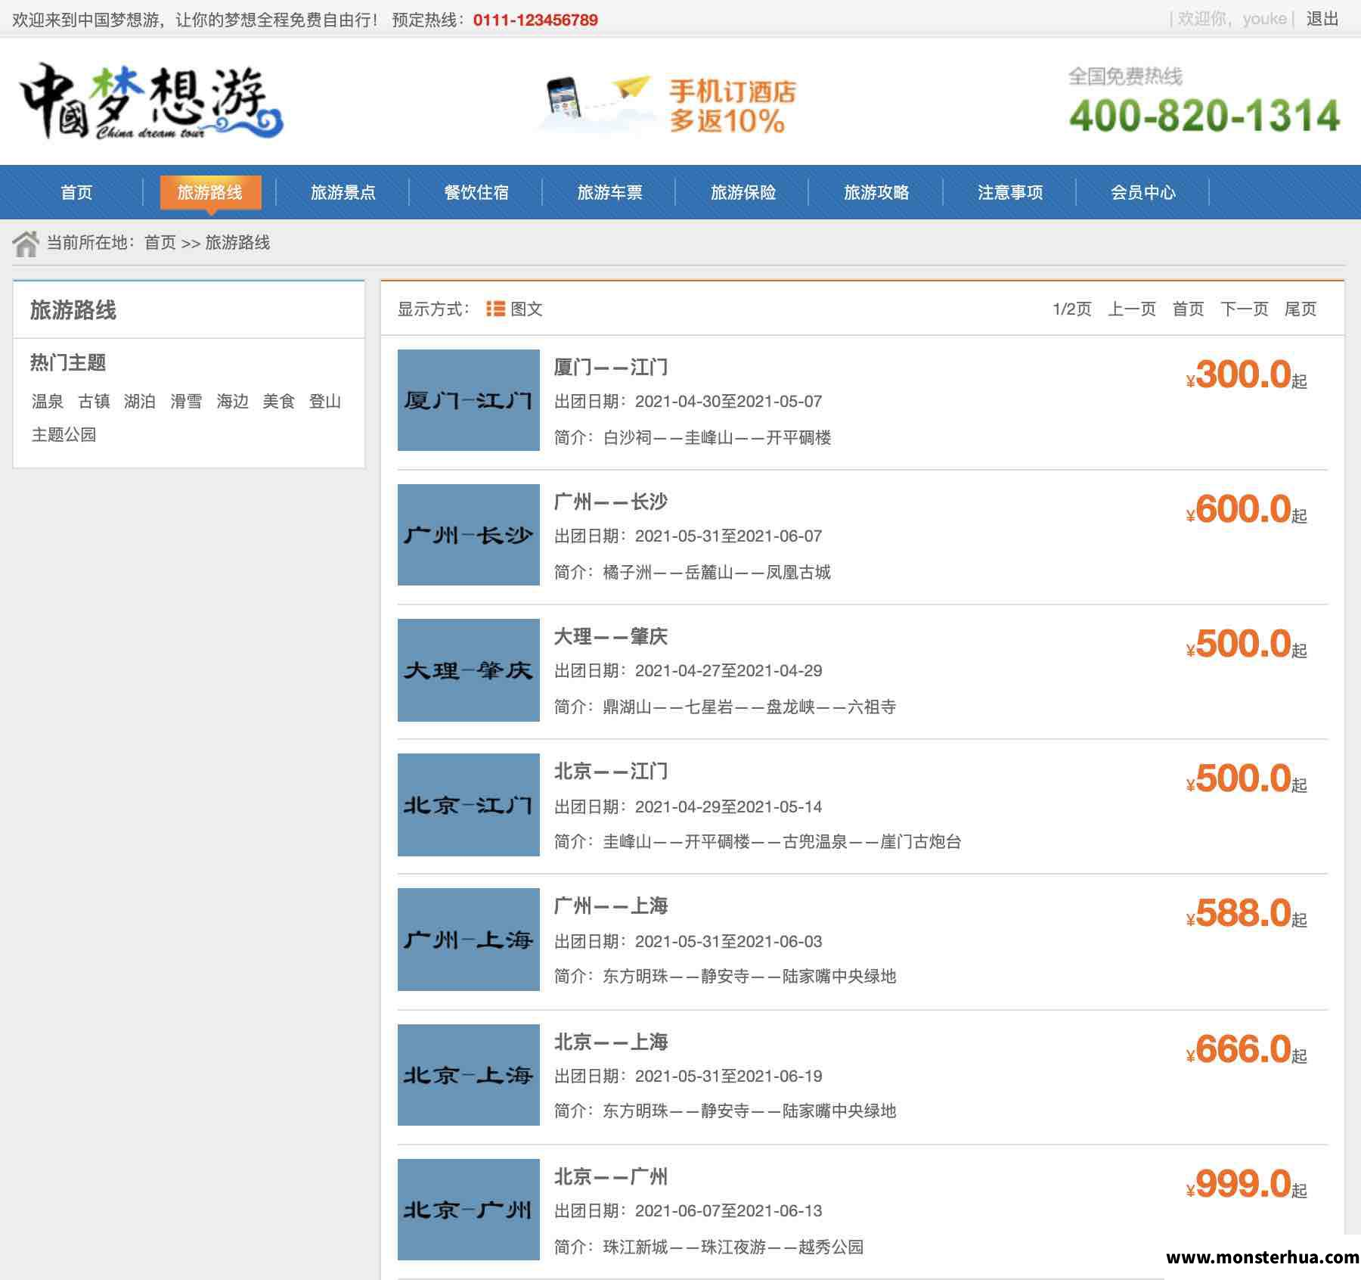Open the 北京-广州 route thumbnail
This screenshot has width=1361, height=1280.
click(469, 1210)
